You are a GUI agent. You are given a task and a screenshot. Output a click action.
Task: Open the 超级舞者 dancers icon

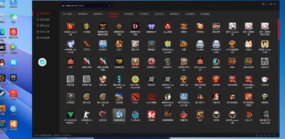(216, 62)
